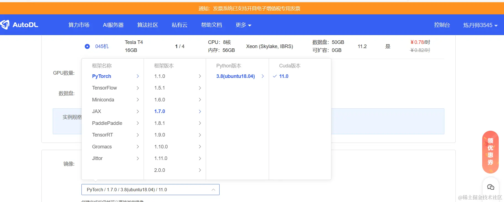Open the 控制台 link
The height and width of the screenshot is (202, 504).
click(x=442, y=25)
